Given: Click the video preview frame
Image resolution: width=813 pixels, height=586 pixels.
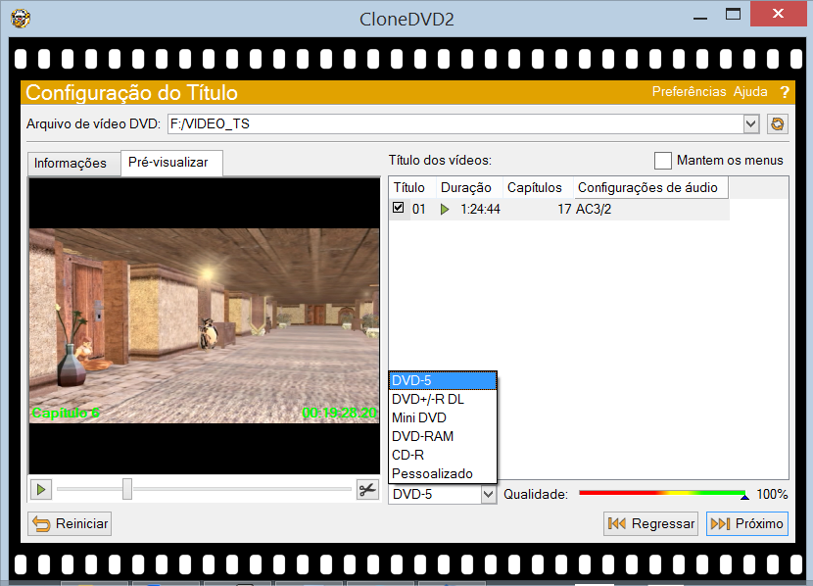Looking at the screenshot, I should point(205,326).
